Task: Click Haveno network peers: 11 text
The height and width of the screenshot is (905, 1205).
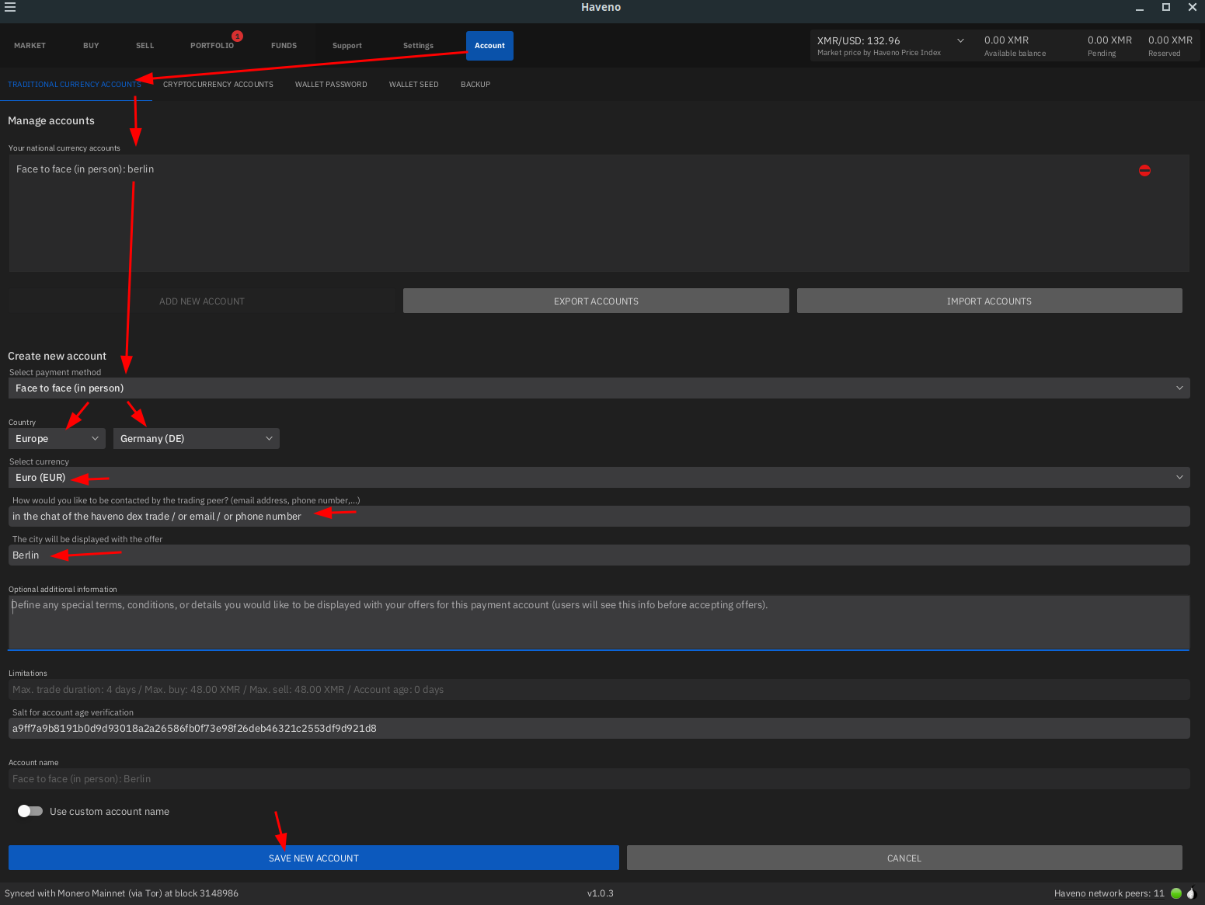Action: [1109, 893]
